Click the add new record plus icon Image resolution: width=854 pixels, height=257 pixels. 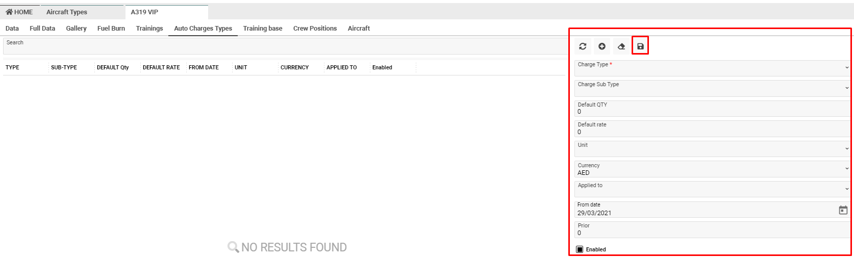pyautogui.click(x=602, y=46)
